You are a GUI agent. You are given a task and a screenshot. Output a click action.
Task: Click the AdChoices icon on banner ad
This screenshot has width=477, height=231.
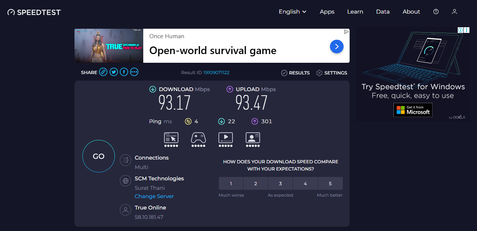(x=346, y=32)
